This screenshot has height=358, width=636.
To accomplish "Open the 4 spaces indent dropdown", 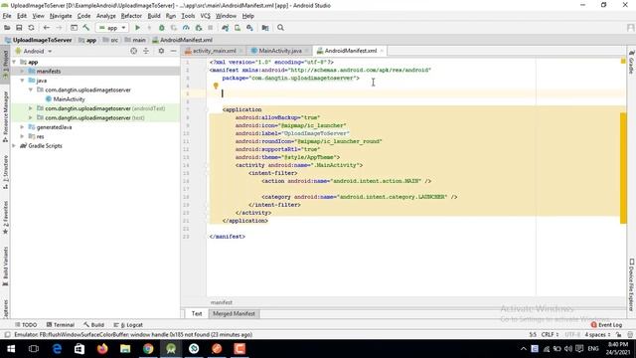I will pos(597,335).
